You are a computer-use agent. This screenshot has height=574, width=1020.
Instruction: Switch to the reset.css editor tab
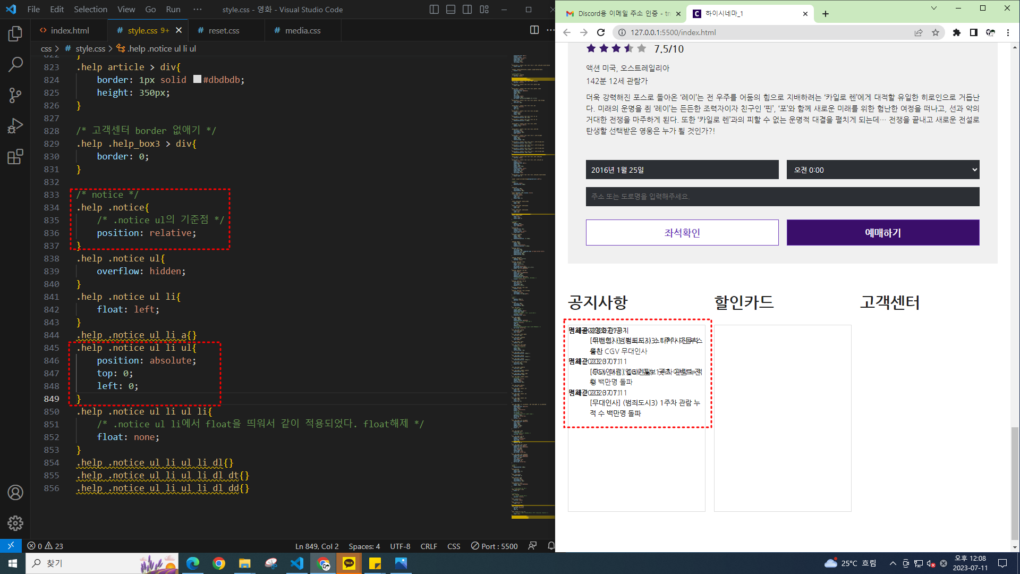pyautogui.click(x=224, y=30)
